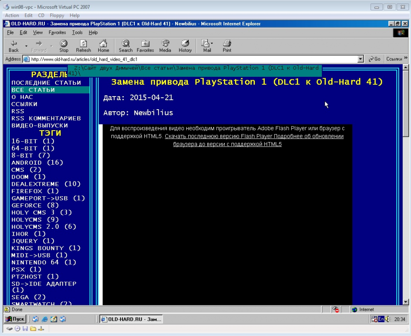Open the ВИДЕО-ВЫПУСКИ sidebar link
Viewport: 411px width, 336px height.
pyautogui.click(x=39, y=125)
